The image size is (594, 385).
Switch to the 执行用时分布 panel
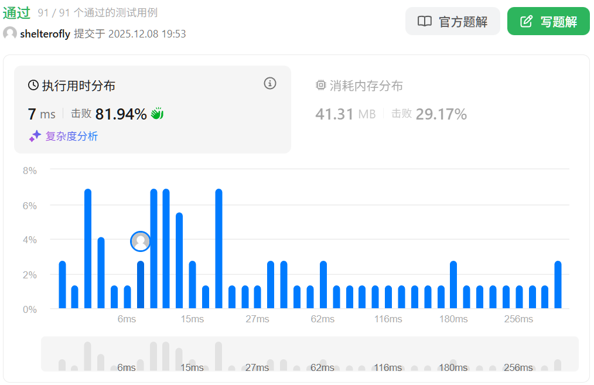coord(152,110)
